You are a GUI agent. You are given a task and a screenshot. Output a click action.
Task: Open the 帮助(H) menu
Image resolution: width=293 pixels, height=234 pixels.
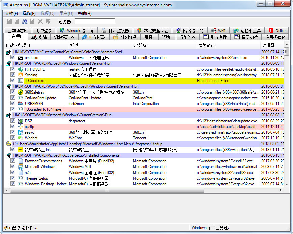(x=84, y=14)
